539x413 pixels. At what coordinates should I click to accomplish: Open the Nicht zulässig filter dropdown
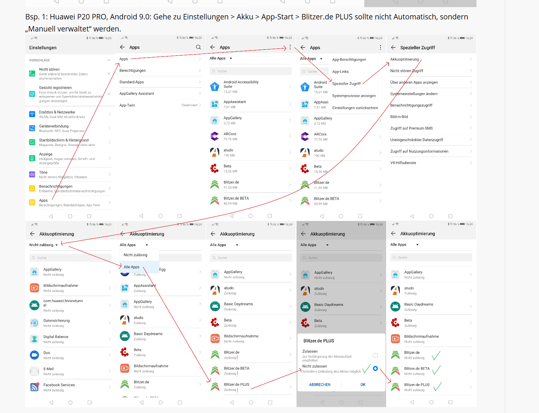44,245
